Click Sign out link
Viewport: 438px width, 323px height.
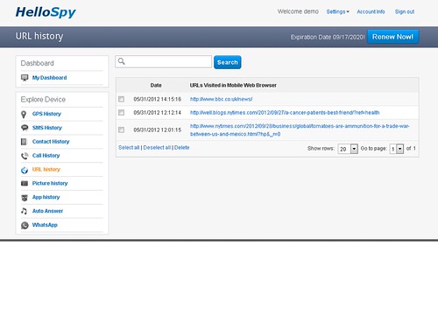click(x=405, y=11)
